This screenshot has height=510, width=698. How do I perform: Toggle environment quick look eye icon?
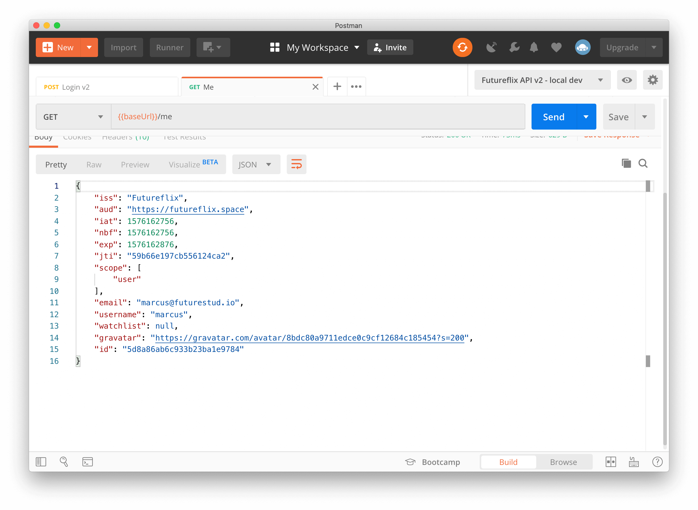[627, 80]
